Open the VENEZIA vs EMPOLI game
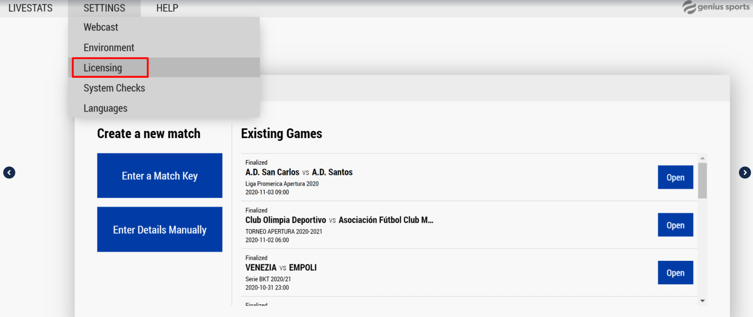Viewport: 753px width, 317px height. pos(675,273)
